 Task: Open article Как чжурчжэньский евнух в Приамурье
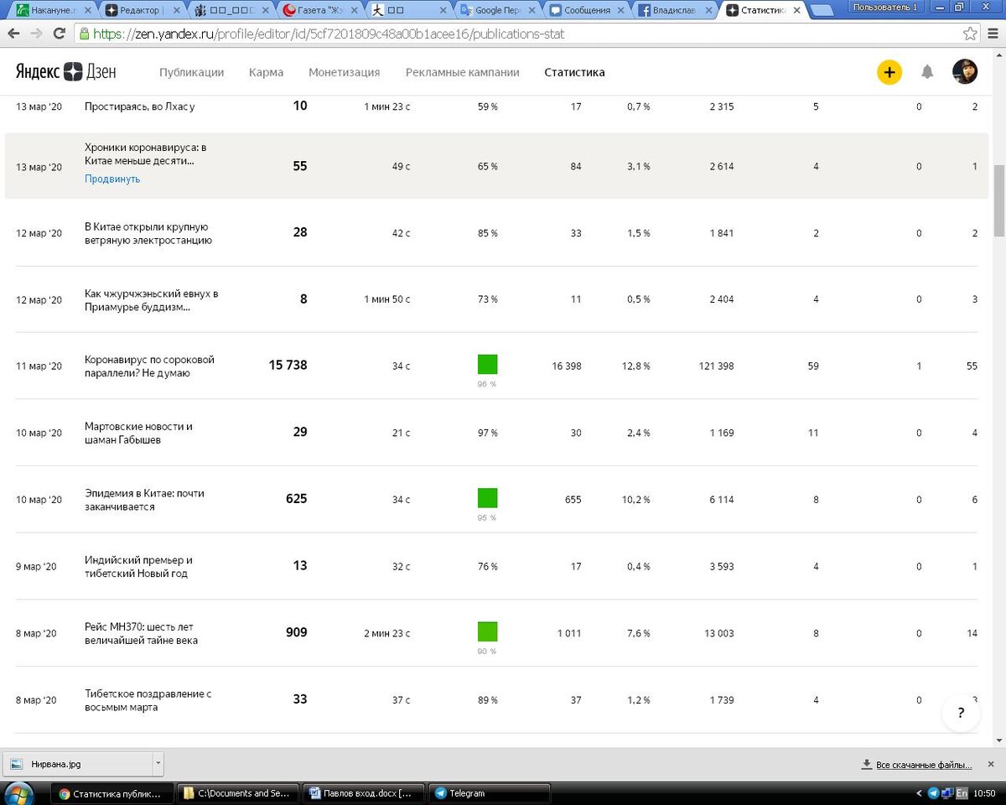pyautogui.click(x=152, y=300)
